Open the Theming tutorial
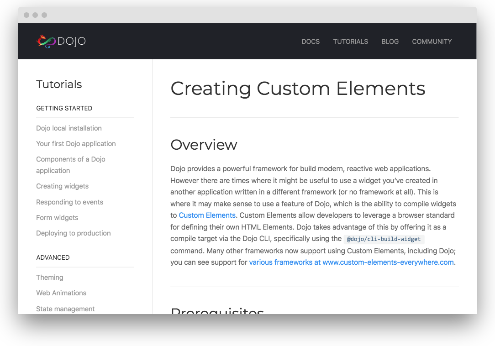495x346 pixels. point(50,278)
